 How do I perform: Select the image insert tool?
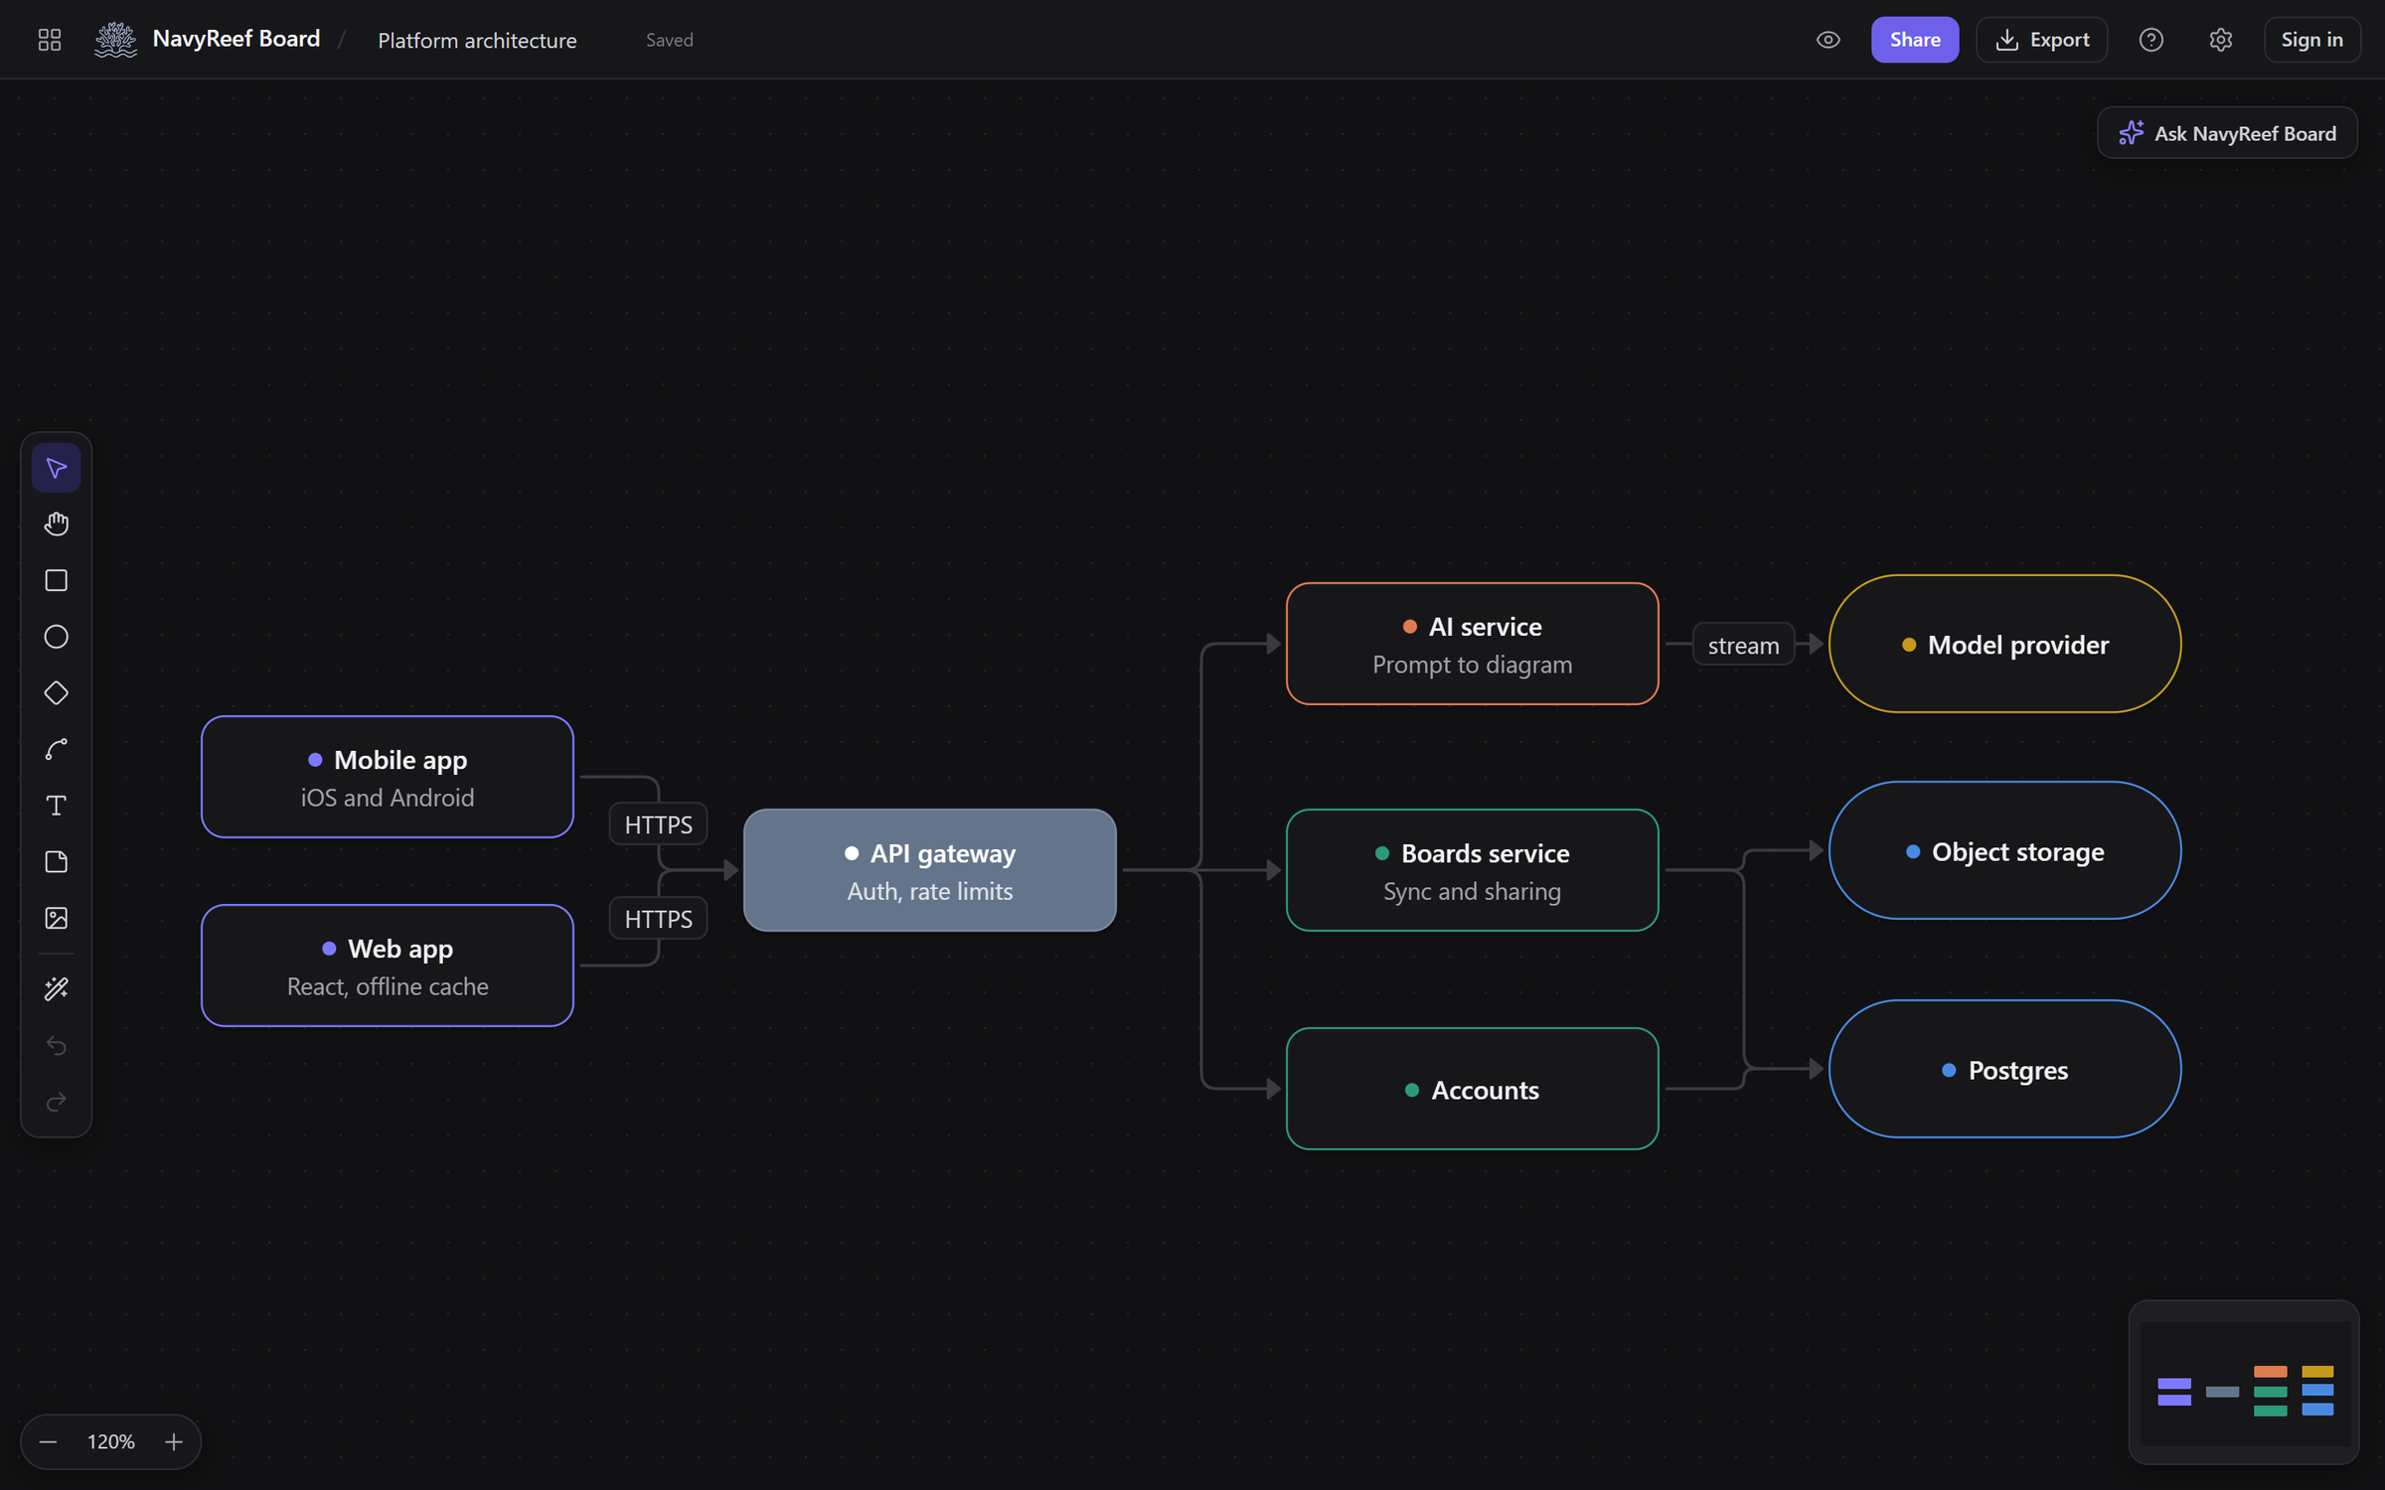point(57,918)
